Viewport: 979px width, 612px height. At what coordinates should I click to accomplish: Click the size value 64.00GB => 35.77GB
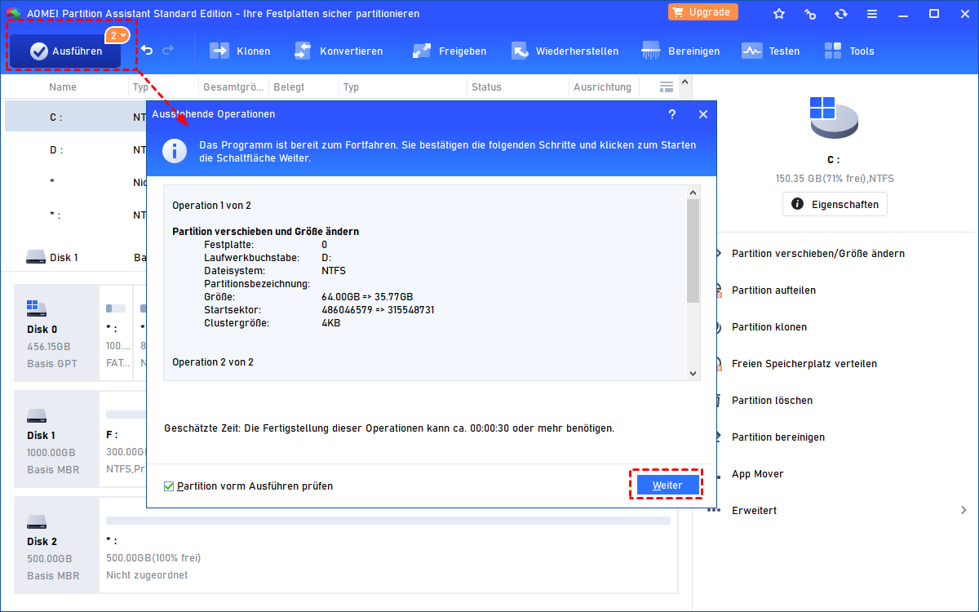click(x=367, y=297)
